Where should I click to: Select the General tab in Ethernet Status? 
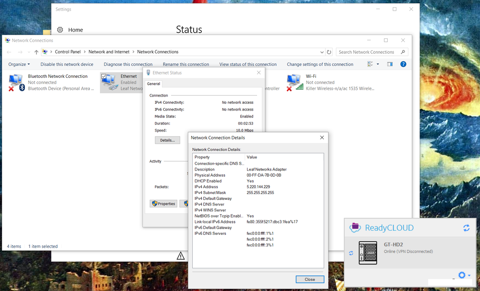click(x=154, y=84)
